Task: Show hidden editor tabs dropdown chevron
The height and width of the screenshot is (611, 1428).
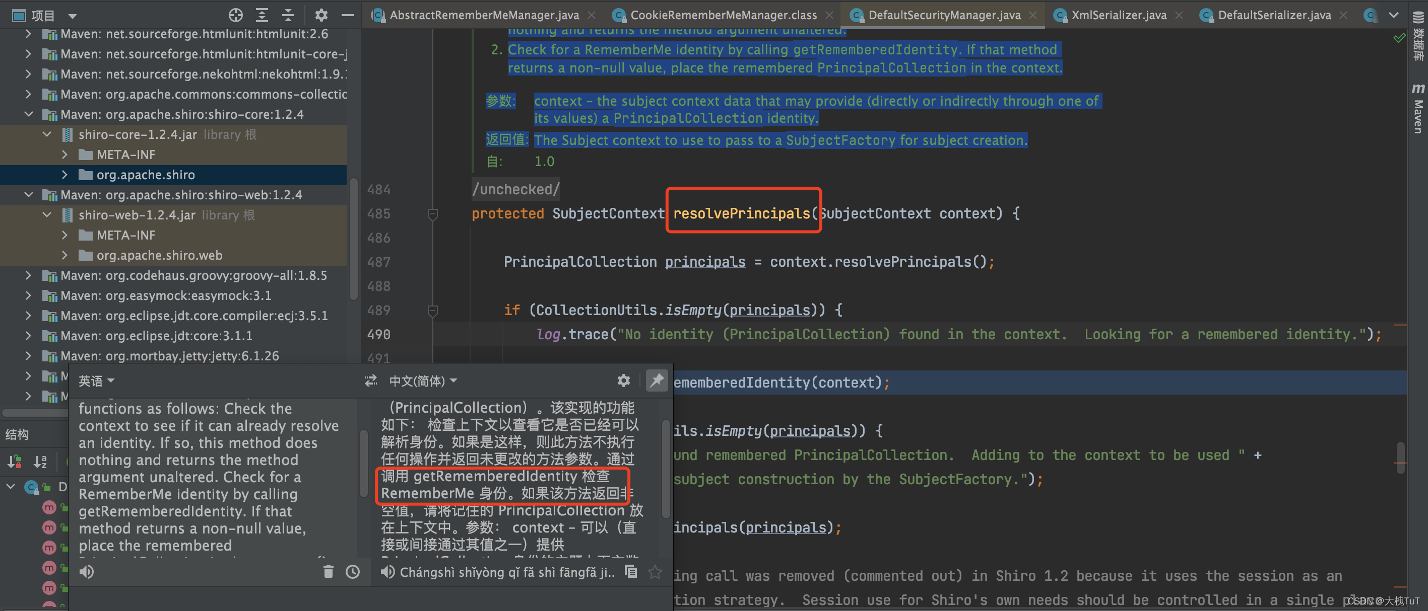Action: coord(1393,15)
